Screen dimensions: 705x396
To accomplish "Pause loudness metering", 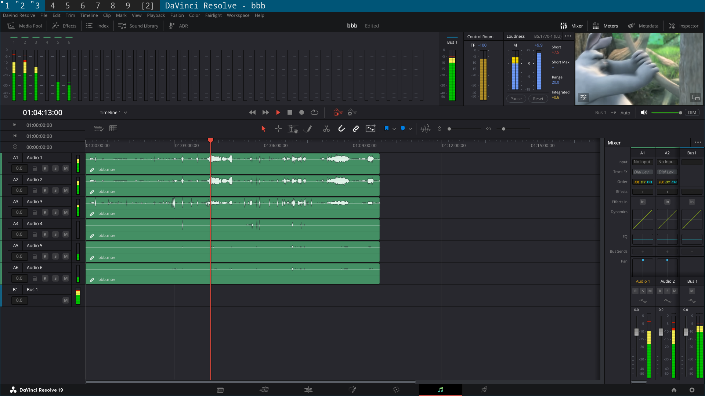I will 516,99.
